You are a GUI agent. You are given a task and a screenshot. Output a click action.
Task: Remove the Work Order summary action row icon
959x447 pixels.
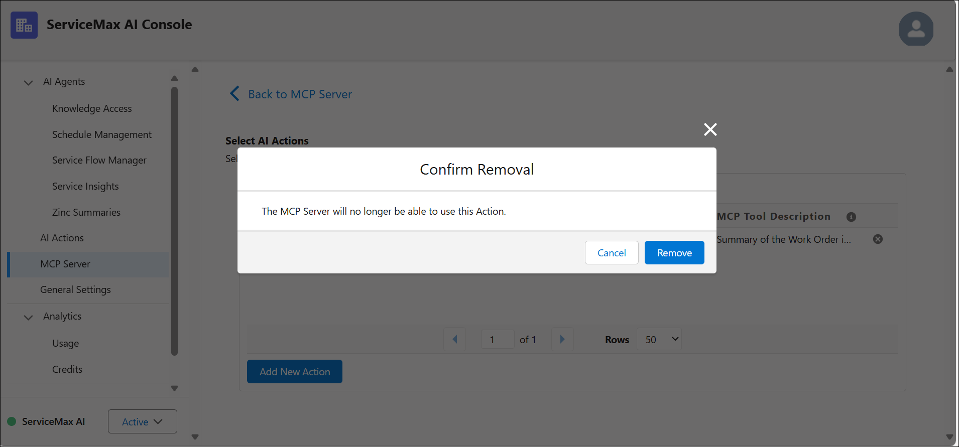click(878, 239)
